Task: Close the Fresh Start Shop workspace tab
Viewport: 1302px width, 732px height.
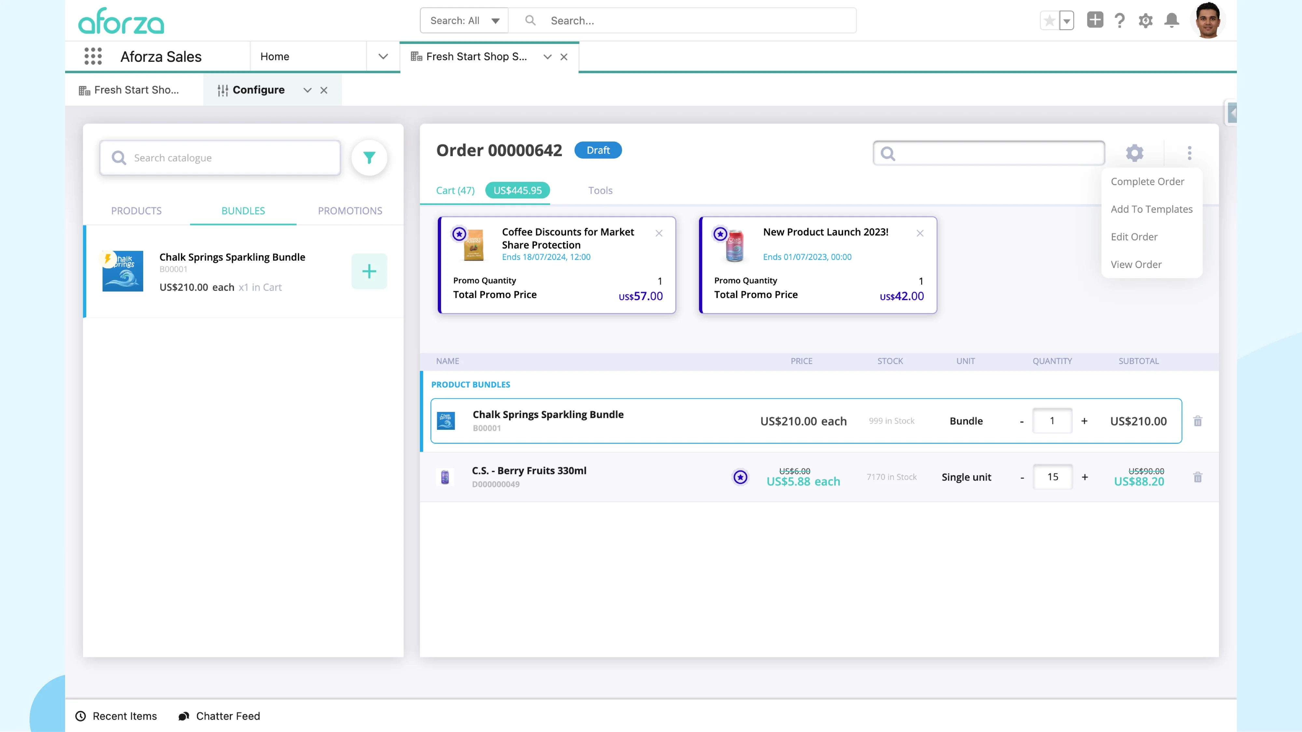Action: click(x=564, y=57)
